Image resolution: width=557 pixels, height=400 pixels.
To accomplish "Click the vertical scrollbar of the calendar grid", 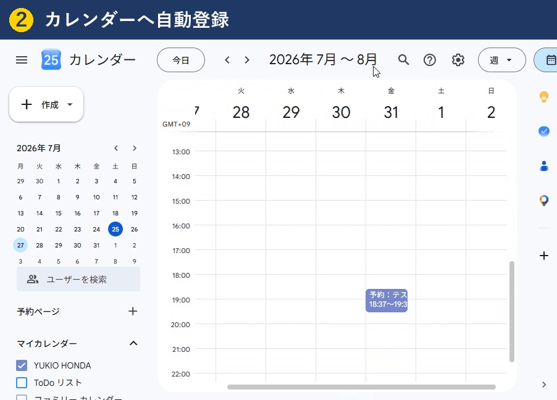I will point(512,312).
